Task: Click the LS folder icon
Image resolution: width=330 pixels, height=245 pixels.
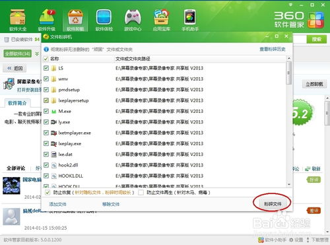Action: (x=53, y=68)
